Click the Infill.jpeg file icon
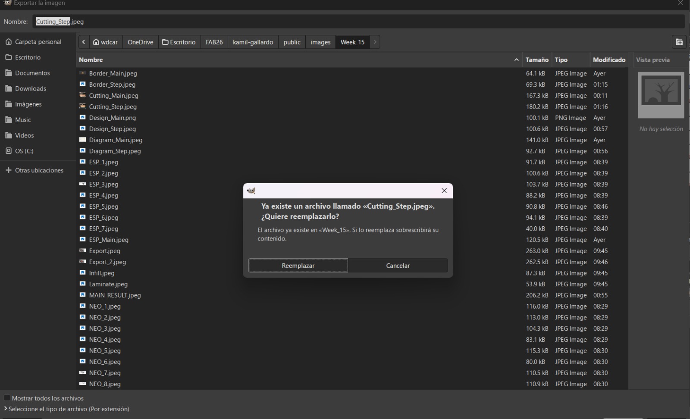690x419 pixels. [x=83, y=273]
